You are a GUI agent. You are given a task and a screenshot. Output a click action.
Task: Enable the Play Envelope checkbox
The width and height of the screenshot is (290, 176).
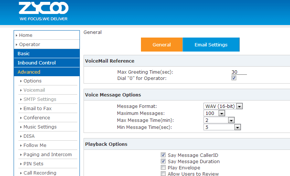[163, 168]
